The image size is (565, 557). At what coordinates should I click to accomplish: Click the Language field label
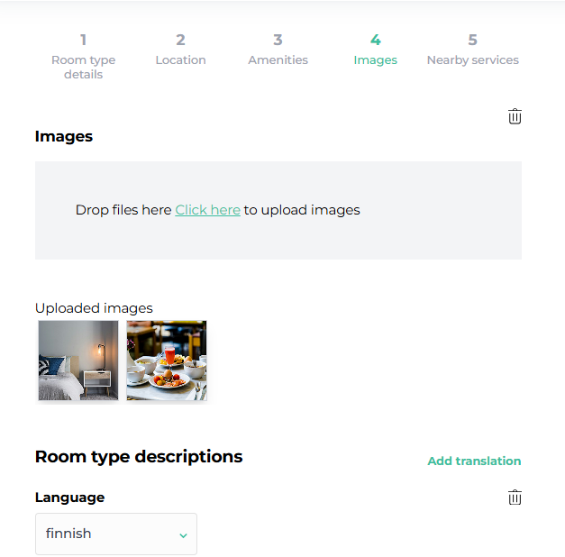click(70, 498)
